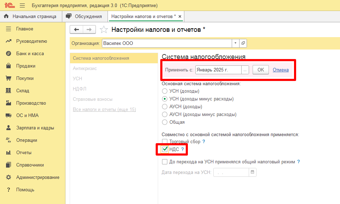Enable the Торговый сбор checkbox

coord(165,141)
